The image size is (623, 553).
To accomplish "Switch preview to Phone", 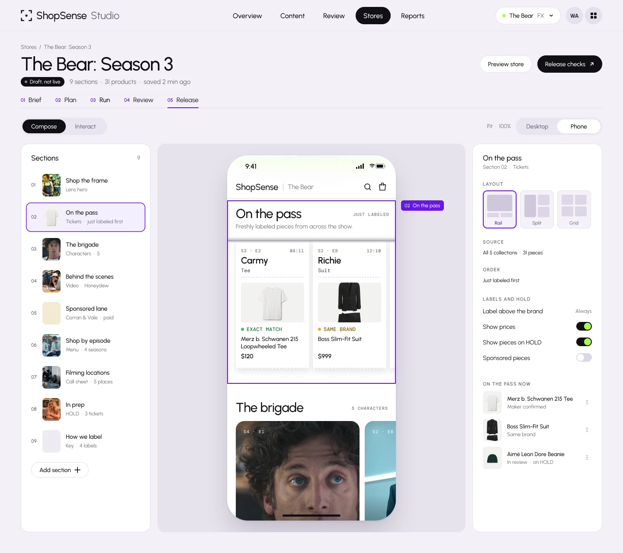I will click(579, 126).
